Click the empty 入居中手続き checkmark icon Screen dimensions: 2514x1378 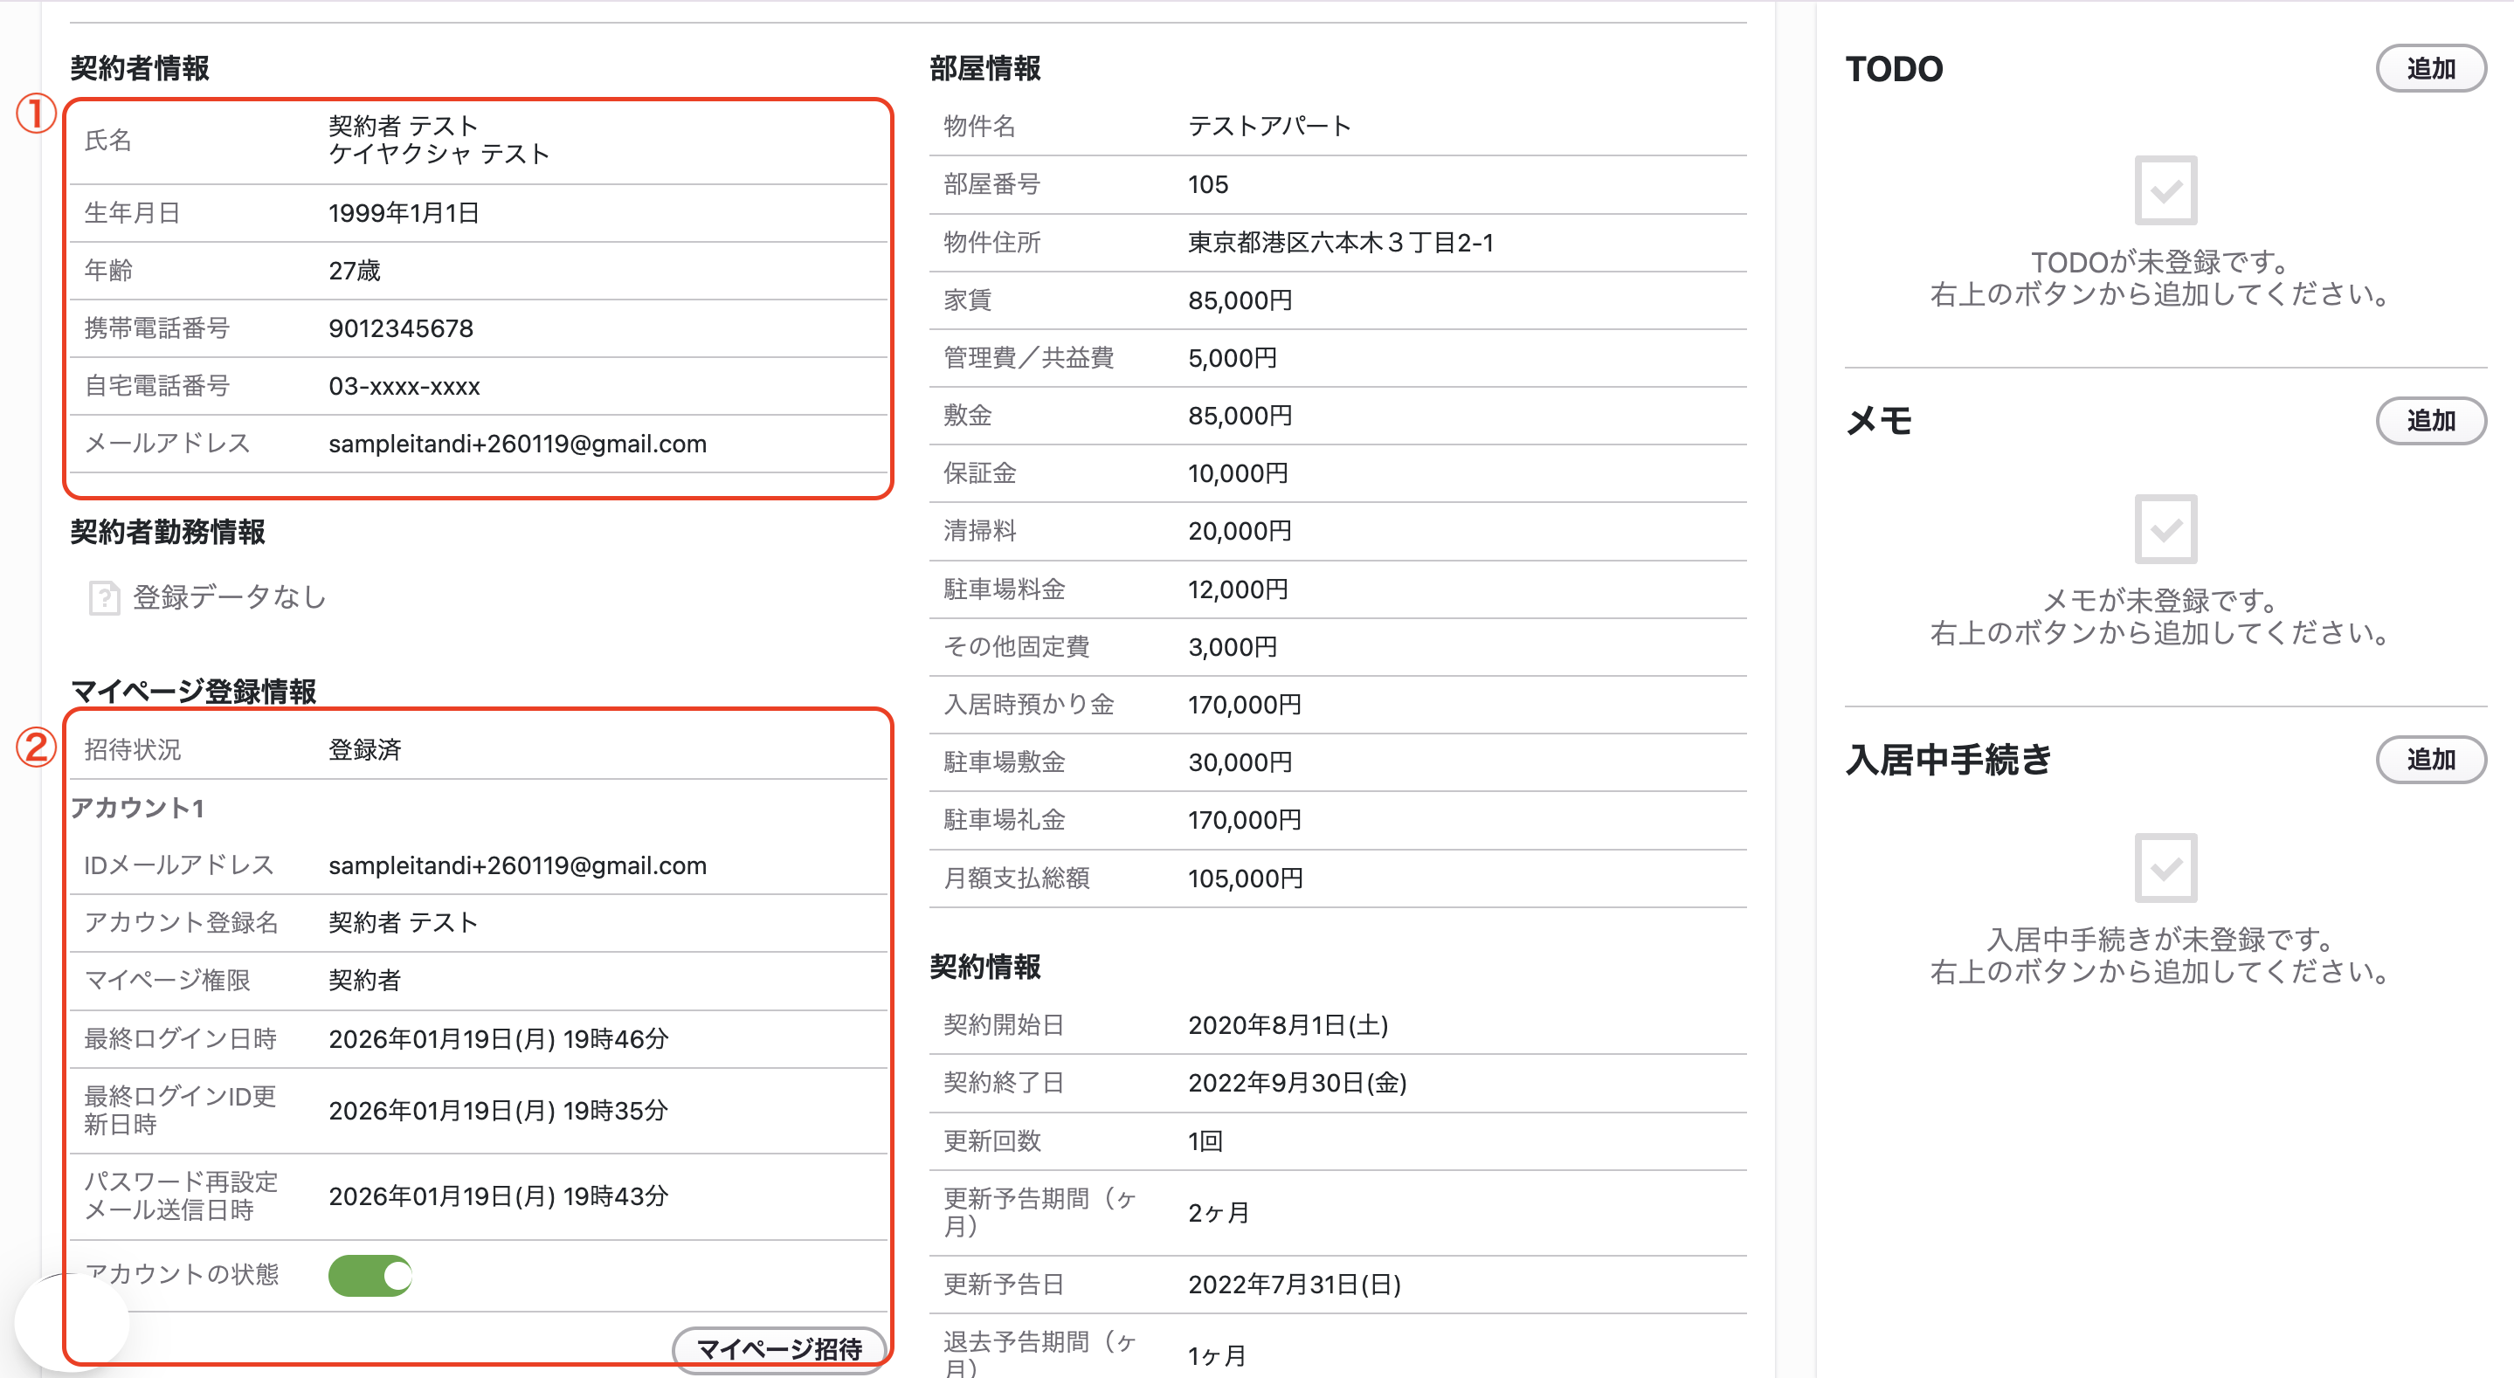tap(2165, 868)
